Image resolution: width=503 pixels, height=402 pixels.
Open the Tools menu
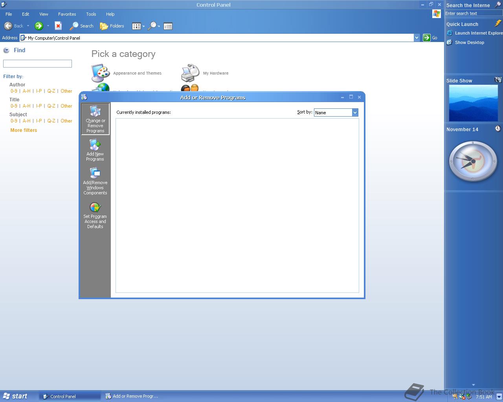91,14
